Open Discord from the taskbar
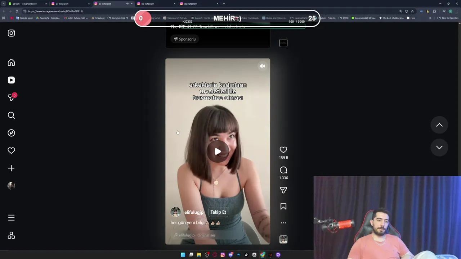The width and height of the screenshot is (461, 259). [230, 255]
